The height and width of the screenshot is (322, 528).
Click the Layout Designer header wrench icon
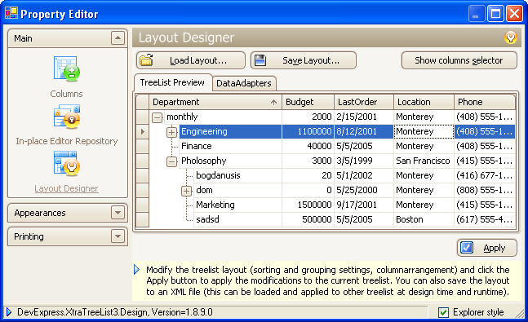point(511,37)
